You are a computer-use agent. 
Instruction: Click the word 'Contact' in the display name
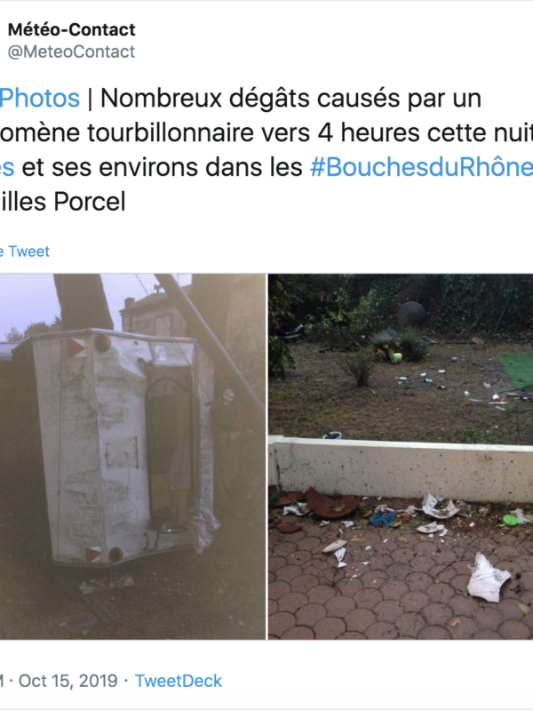(101, 30)
